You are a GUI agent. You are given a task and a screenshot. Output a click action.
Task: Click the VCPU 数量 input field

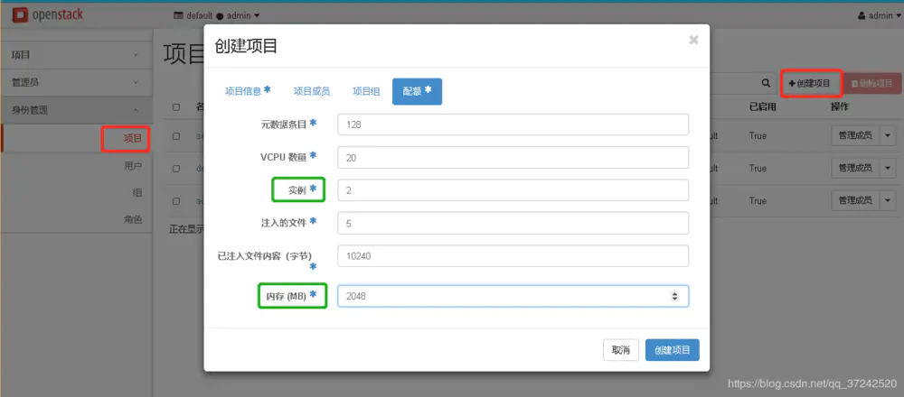513,157
